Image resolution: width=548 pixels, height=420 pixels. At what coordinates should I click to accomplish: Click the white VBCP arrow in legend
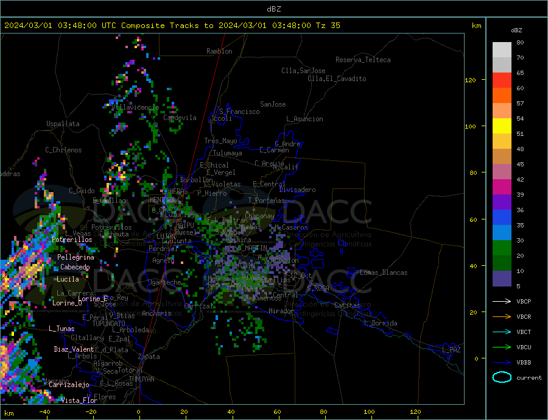(x=502, y=301)
